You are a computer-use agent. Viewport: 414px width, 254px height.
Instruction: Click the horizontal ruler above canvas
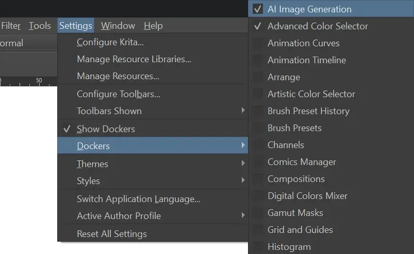point(28,81)
